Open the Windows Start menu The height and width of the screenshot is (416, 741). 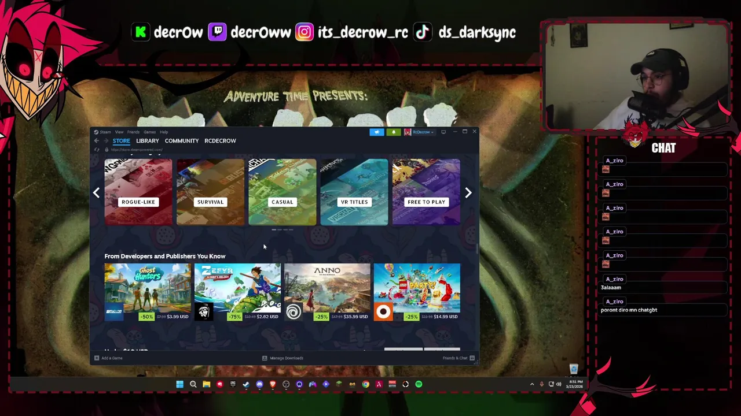point(179,384)
